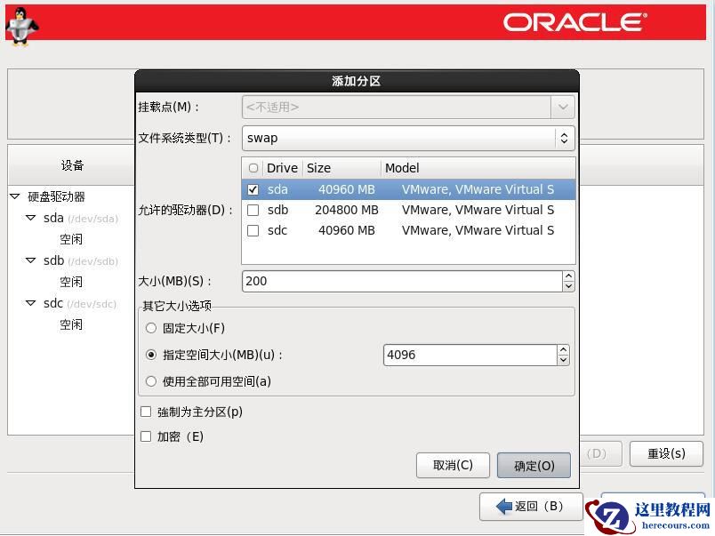Check the sdc drive checkbox
715x536 pixels.
pyautogui.click(x=253, y=230)
